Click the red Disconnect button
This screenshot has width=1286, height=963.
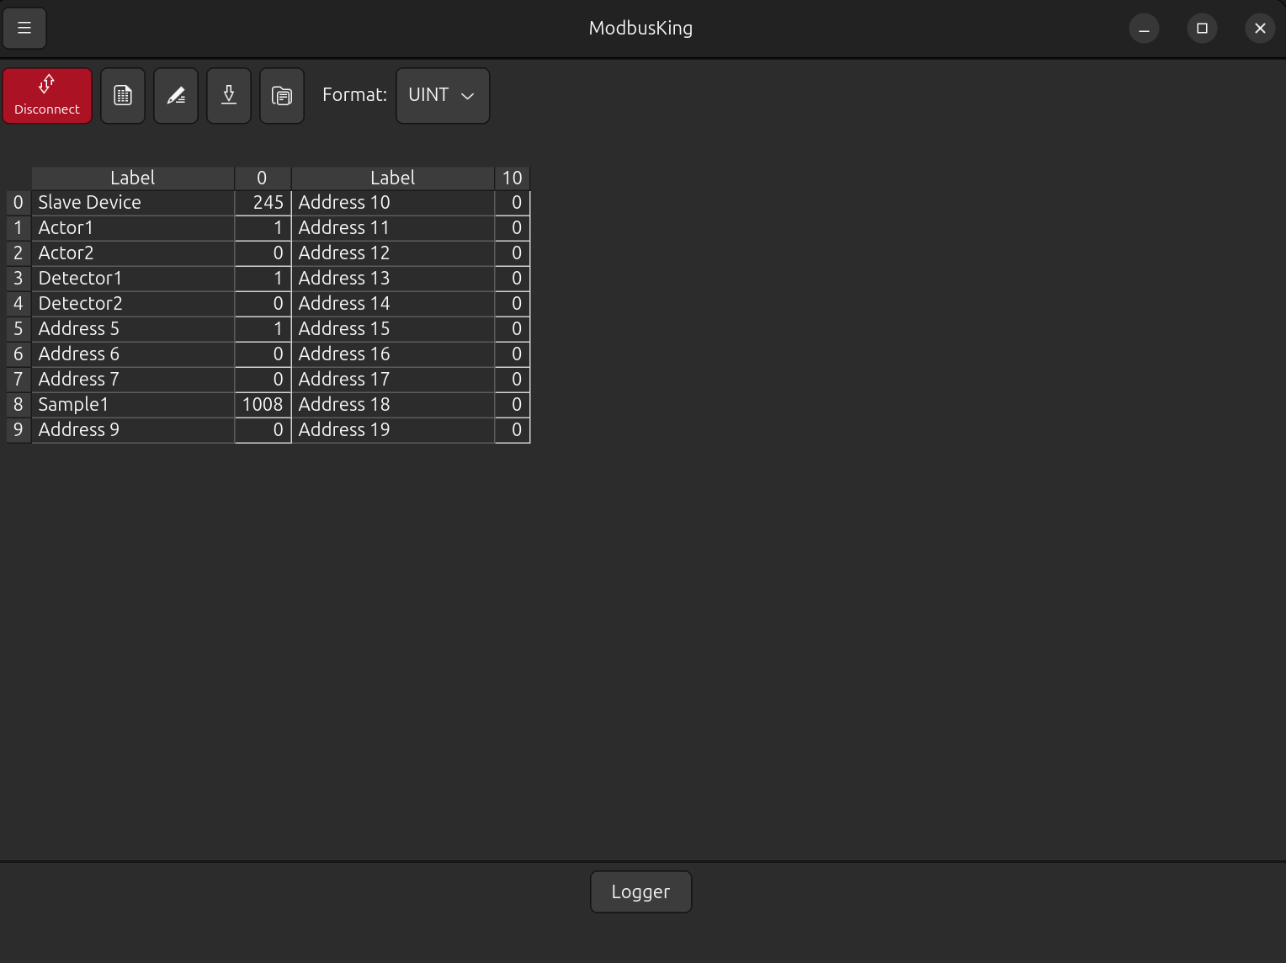(47, 96)
